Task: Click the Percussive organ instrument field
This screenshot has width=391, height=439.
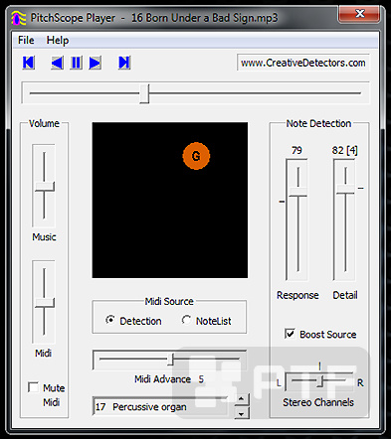Action: pos(160,406)
